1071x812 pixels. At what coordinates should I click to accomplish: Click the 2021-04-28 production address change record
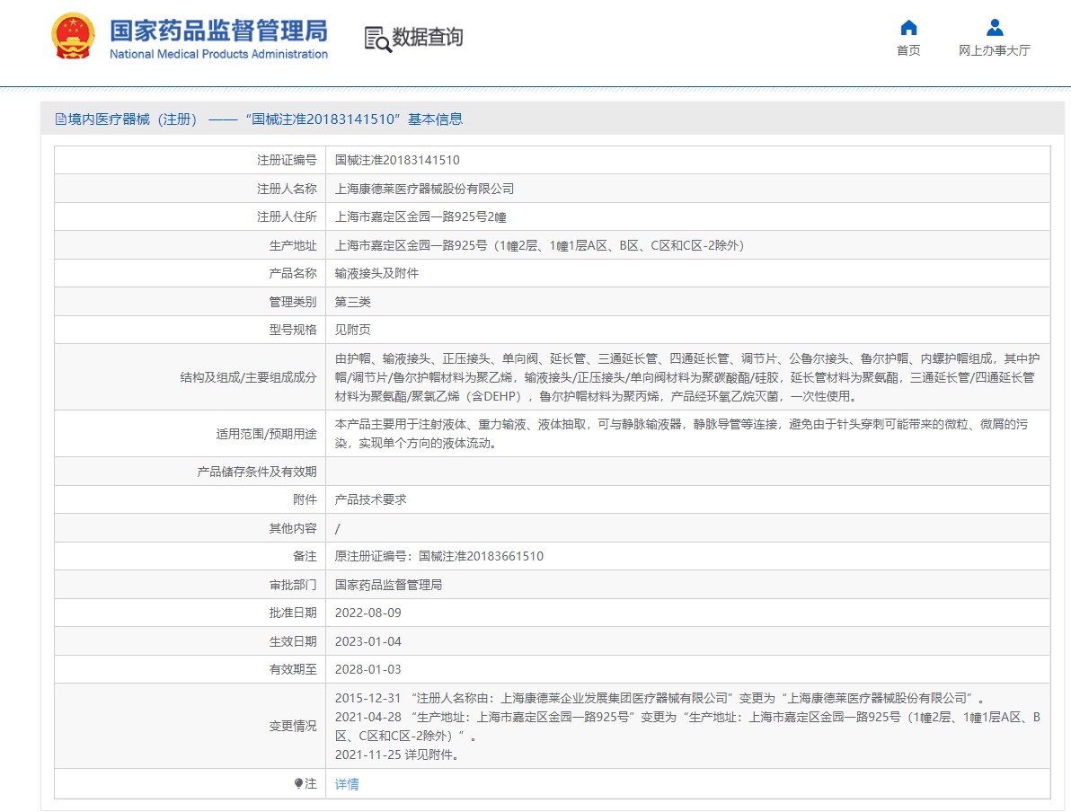[x=687, y=727]
